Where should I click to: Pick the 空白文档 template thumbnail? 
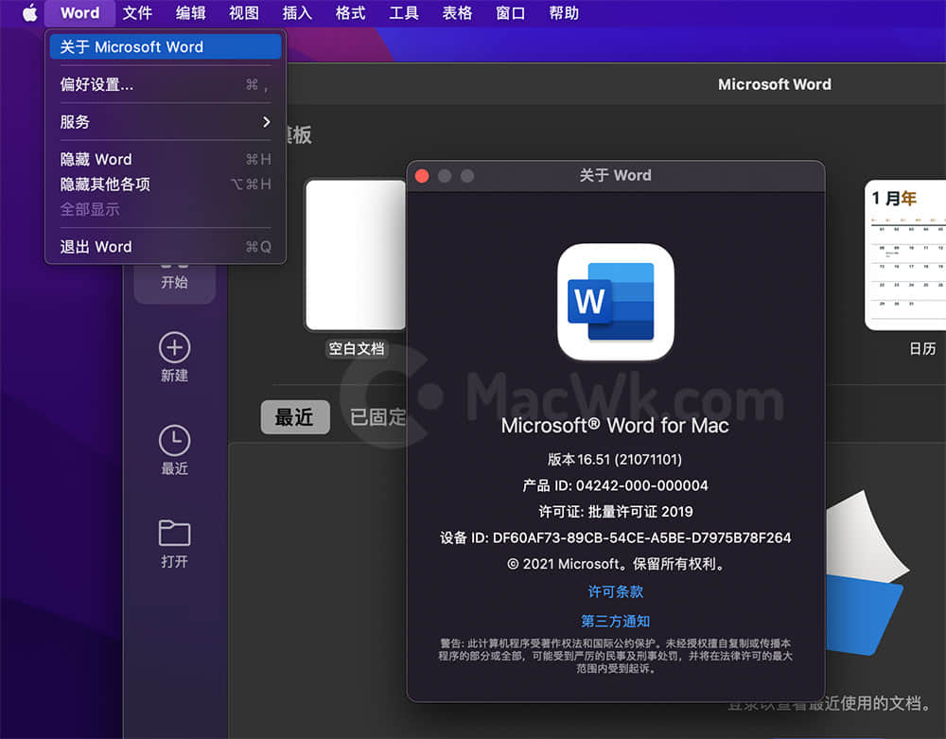click(356, 255)
